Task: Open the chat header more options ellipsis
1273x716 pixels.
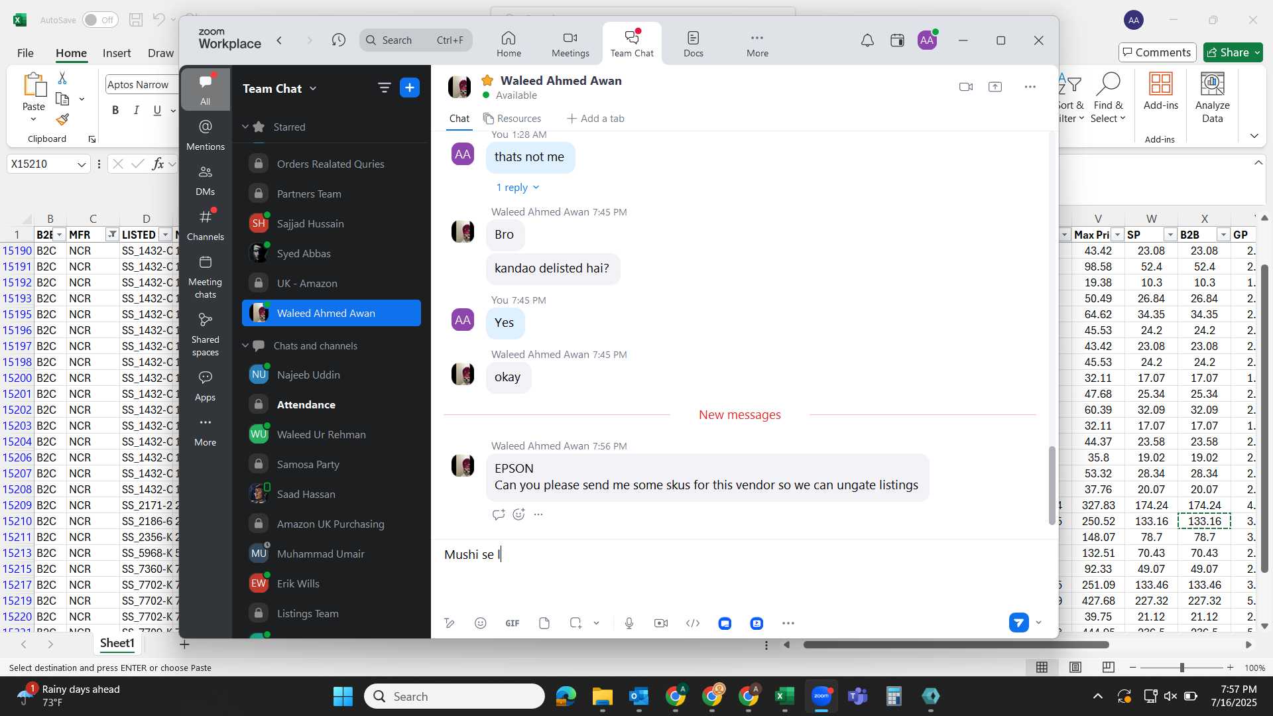Action: (x=1030, y=87)
